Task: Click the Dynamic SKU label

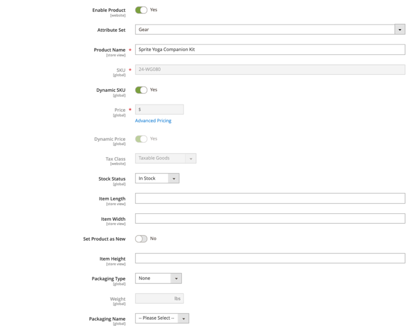Action: (x=110, y=90)
